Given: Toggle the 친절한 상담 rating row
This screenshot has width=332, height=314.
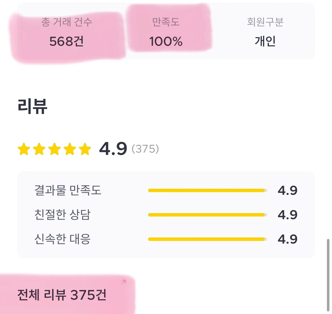Looking at the screenshot, I should (x=166, y=215).
